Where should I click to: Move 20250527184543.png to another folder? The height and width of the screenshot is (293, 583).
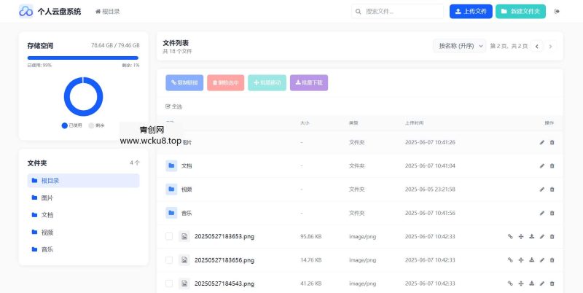(x=521, y=284)
